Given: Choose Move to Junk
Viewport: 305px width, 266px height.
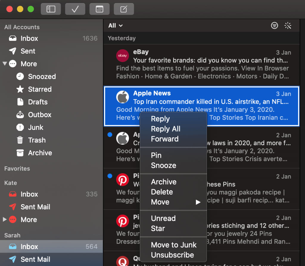Looking at the screenshot, I should (x=173, y=245).
